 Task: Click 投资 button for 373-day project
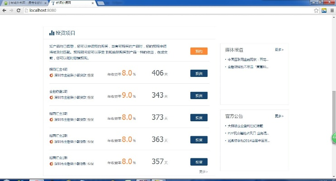(x=199, y=118)
